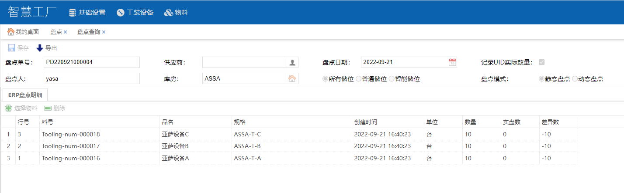Close the 盘点 tab
Viewport: 624px width, 193px height.
65,32
